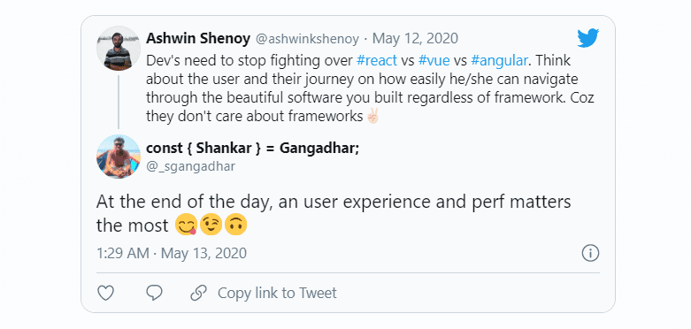This screenshot has height=329, width=691.
Task: Open the @ashwinkshenoy handle
Action: tap(308, 39)
